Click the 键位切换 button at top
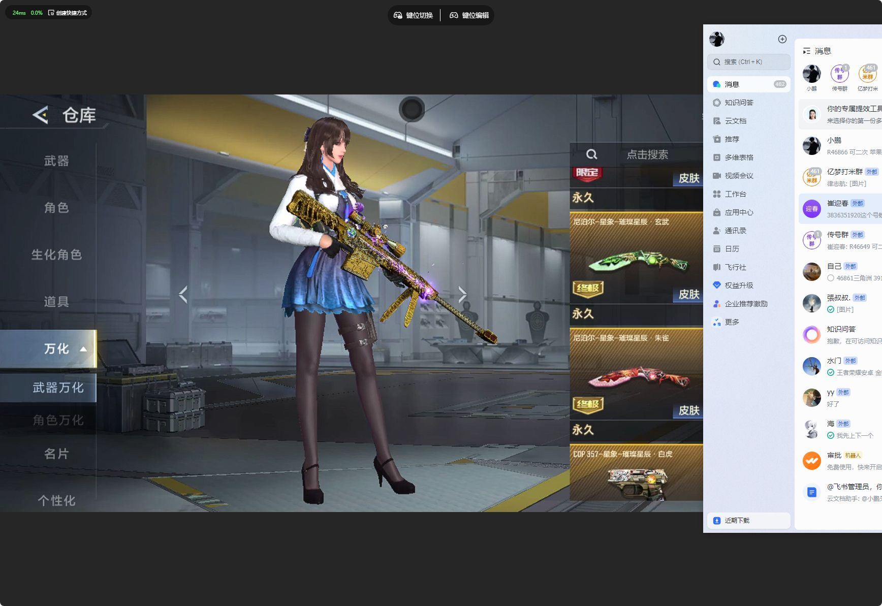The image size is (882, 606). [414, 15]
